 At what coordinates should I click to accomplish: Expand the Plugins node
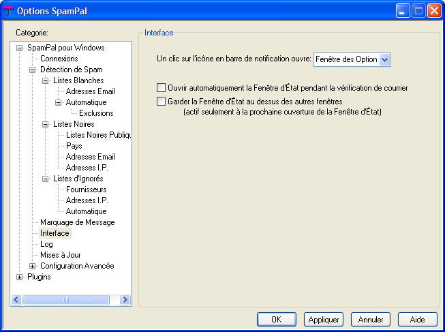tap(19, 277)
